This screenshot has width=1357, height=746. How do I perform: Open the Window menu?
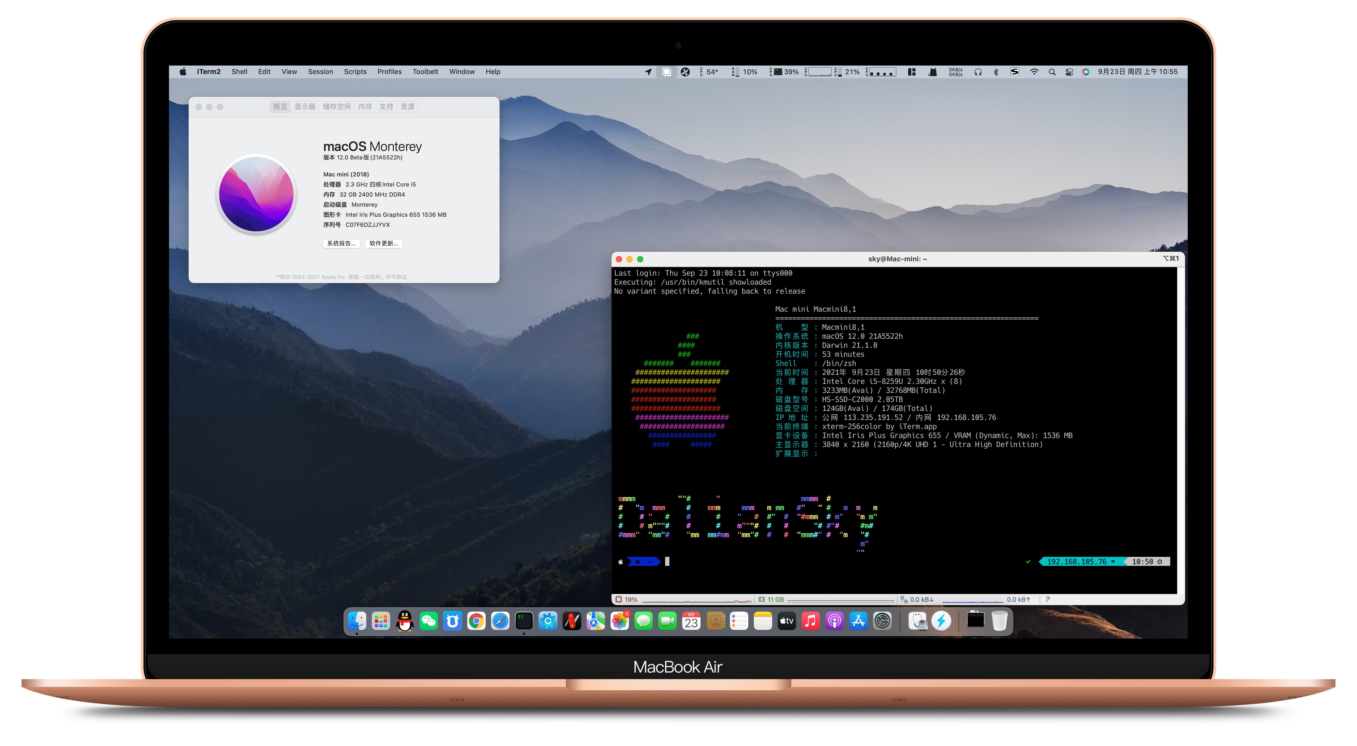point(462,72)
